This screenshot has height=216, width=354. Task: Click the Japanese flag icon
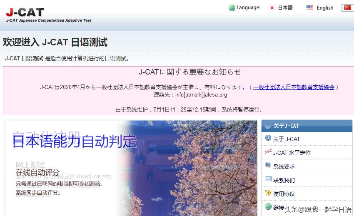pyautogui.click(x=272, y=8)
